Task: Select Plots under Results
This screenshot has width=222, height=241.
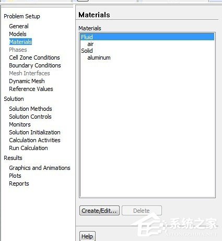Action: 15,176
